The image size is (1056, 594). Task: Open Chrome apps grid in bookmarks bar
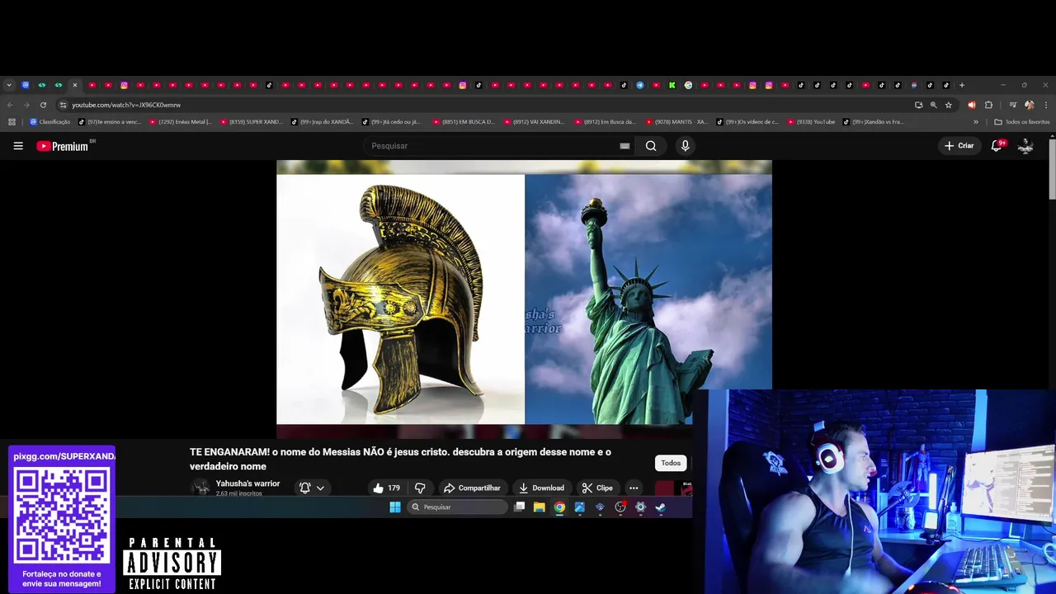[12, 122]
